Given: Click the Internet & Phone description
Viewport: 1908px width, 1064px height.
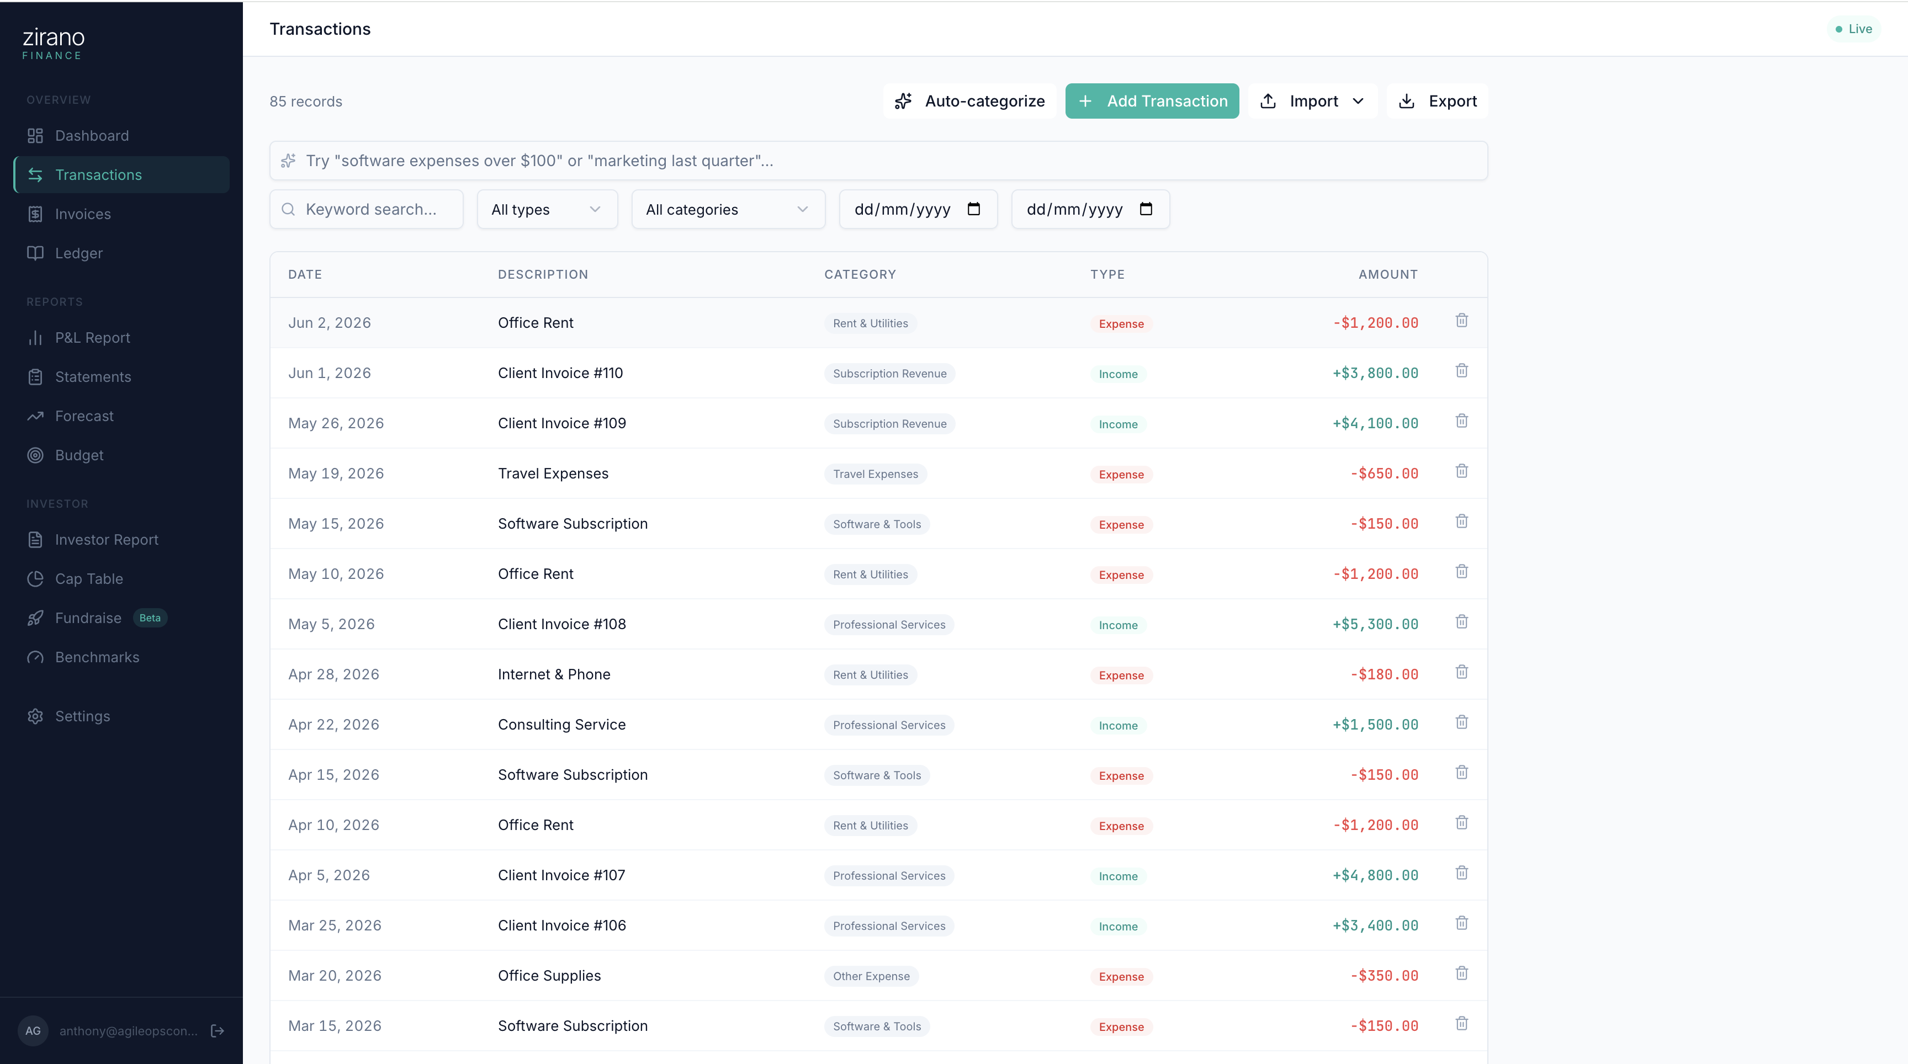Looking at the screenshot, I should 554,674.
